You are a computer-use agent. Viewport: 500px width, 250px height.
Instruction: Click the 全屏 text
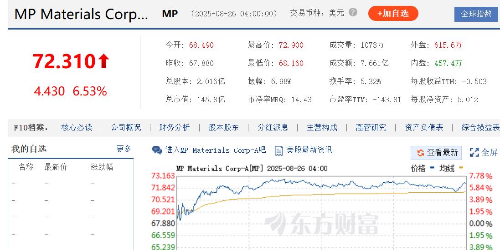[x=490, y=152]
